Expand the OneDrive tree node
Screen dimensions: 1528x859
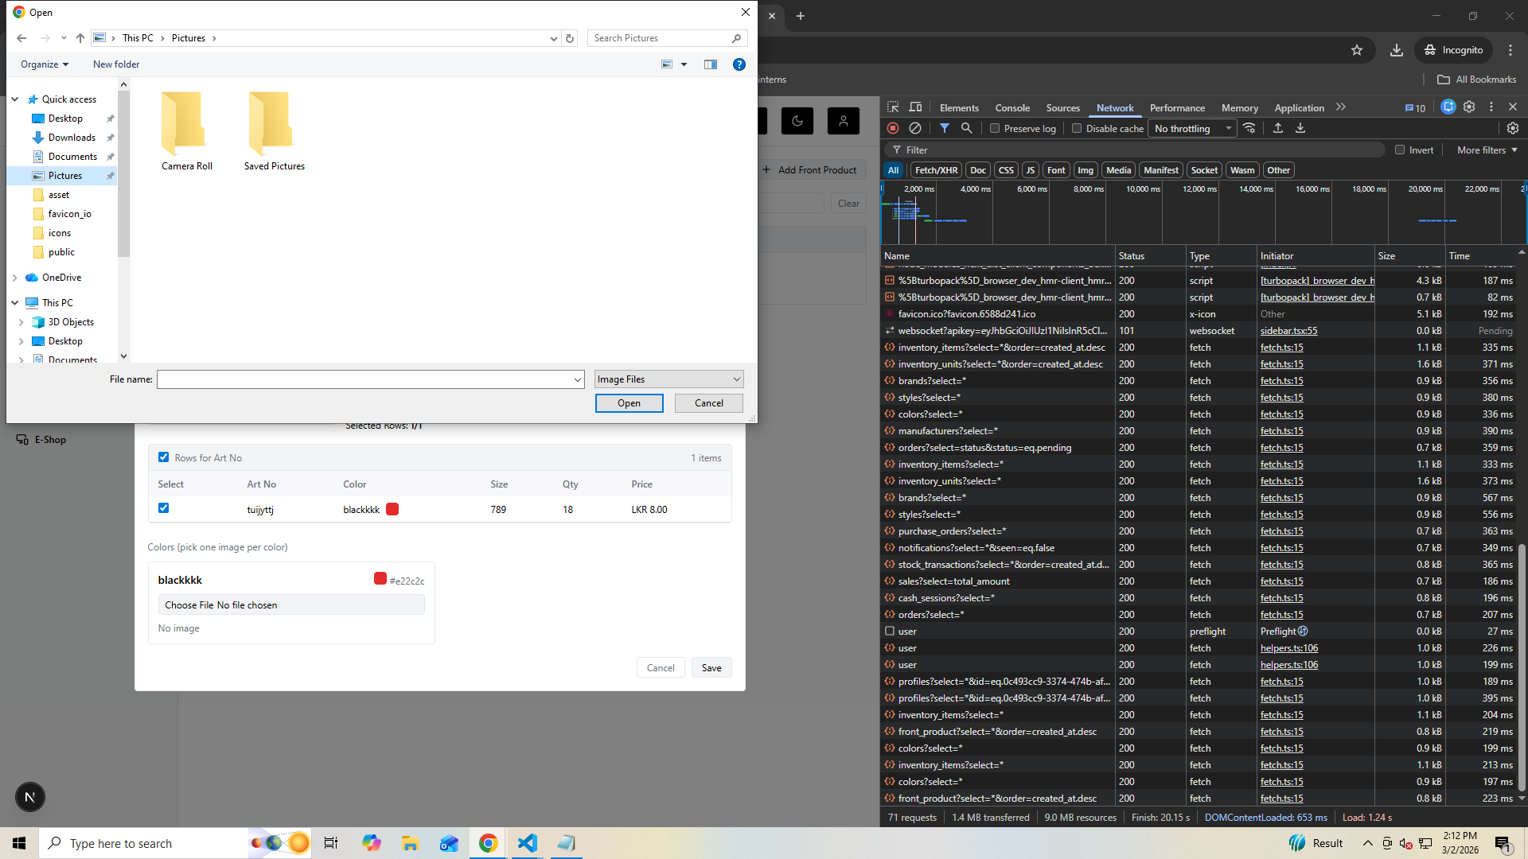15,278
